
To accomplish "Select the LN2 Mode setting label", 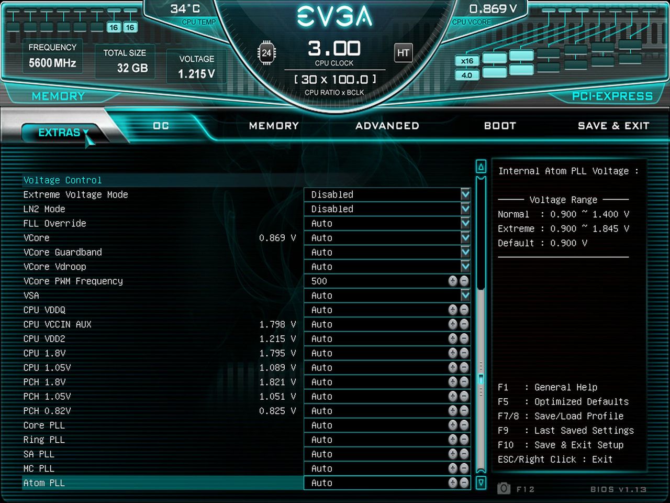I will point(44,209).
